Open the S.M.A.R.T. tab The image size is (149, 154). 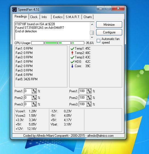[73, 17]
